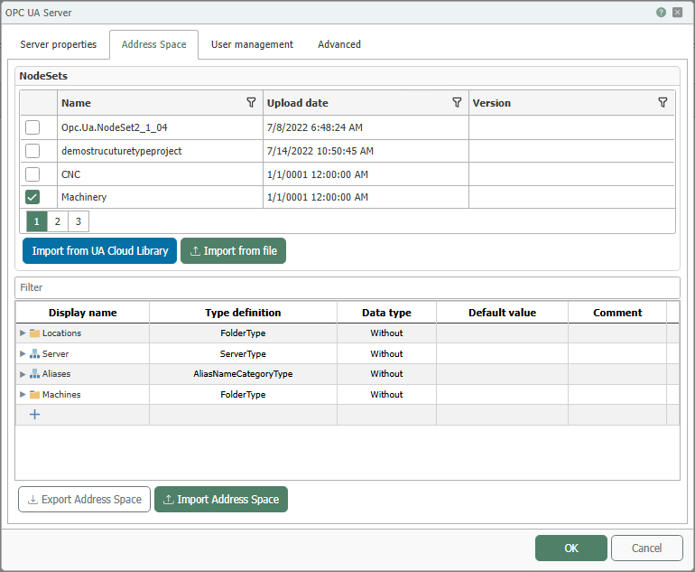The width and height of the screenshot is (695, 572).
Task: Click the Machines folder icon
Action: (34, 395)
